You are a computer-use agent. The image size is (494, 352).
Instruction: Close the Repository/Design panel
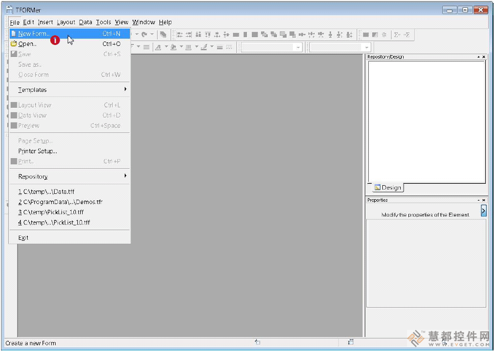(x=484, y=57)
